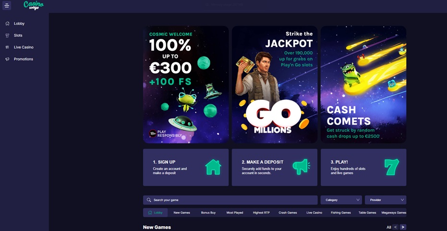This screenshot has width=447, height=231.
Task: Open the Crash Games tab
Action: click(288, 212)
